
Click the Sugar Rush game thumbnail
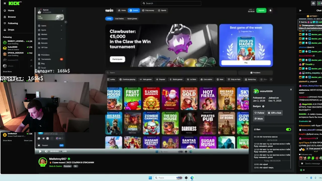[208, 142]
